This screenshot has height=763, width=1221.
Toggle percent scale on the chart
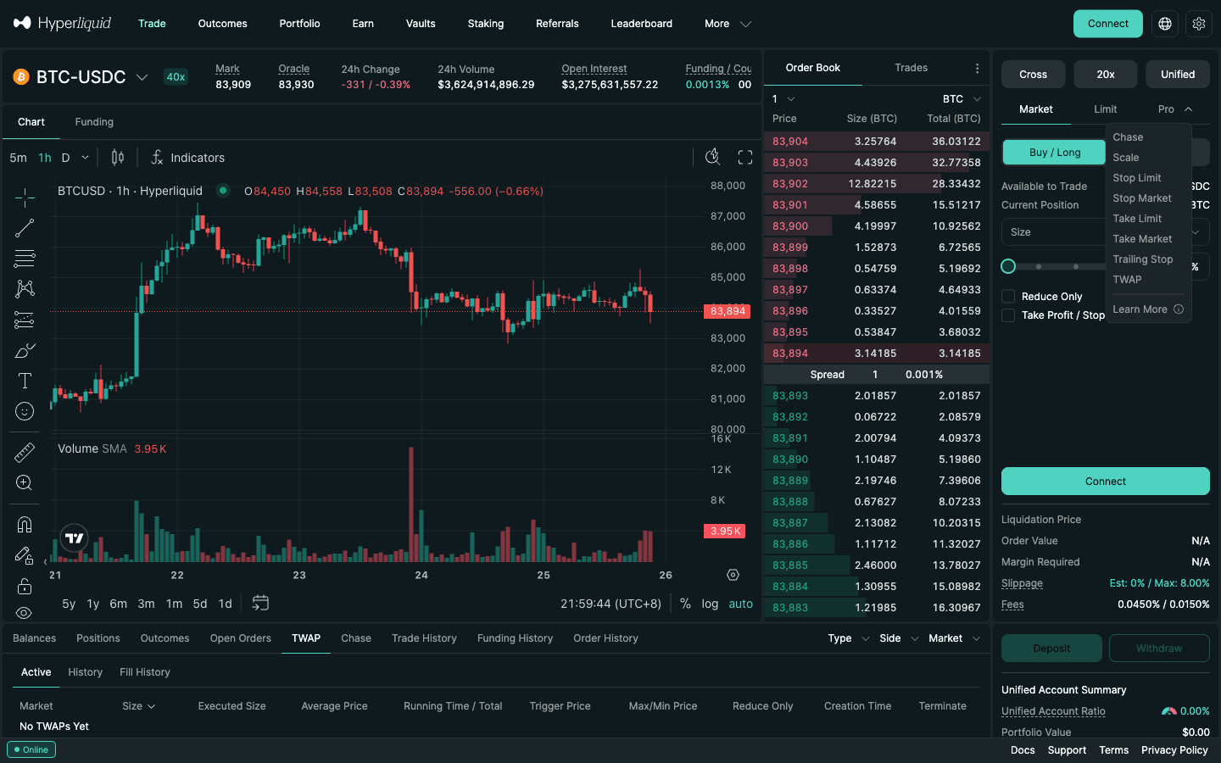[685, 604]
